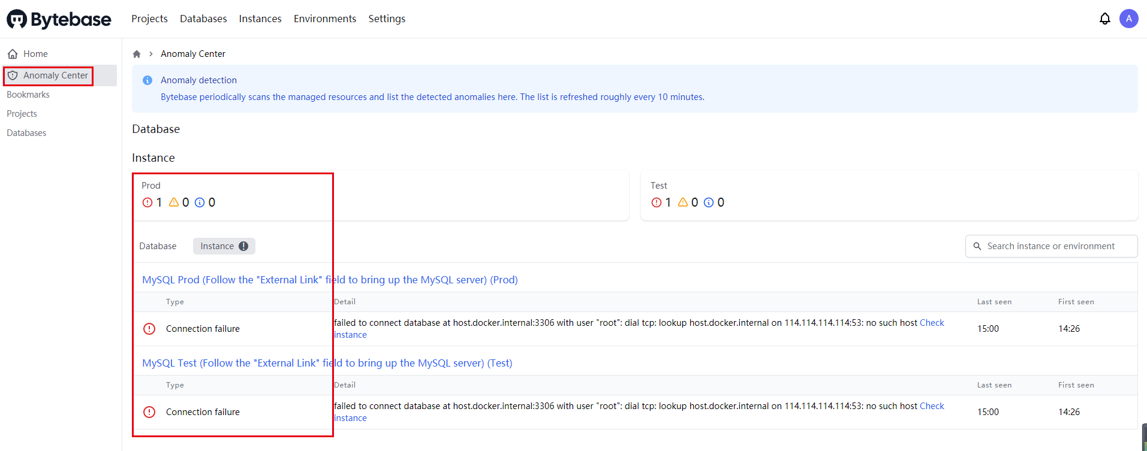The image size is (1147, 451).
Task: Click the Anomaly detection info icon
Action: (x=147, y=80)
